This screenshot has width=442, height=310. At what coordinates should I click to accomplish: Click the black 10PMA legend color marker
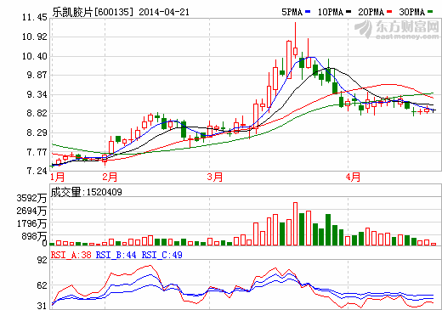pos(348,12)
